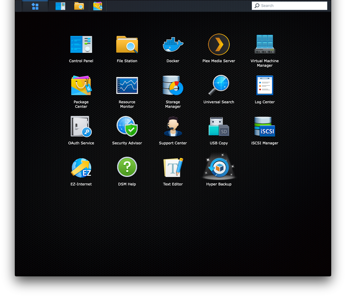
Task: Open Control Panel from the taskbar
Action: 60,6
